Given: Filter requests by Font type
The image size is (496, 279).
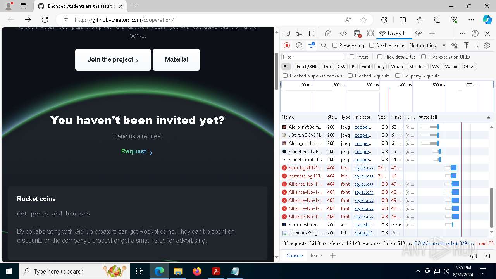Looking at the screenshot, I should [366, 67].
